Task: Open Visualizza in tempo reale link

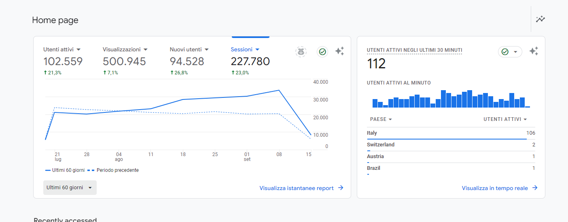Action: click(x=495, y=188)
